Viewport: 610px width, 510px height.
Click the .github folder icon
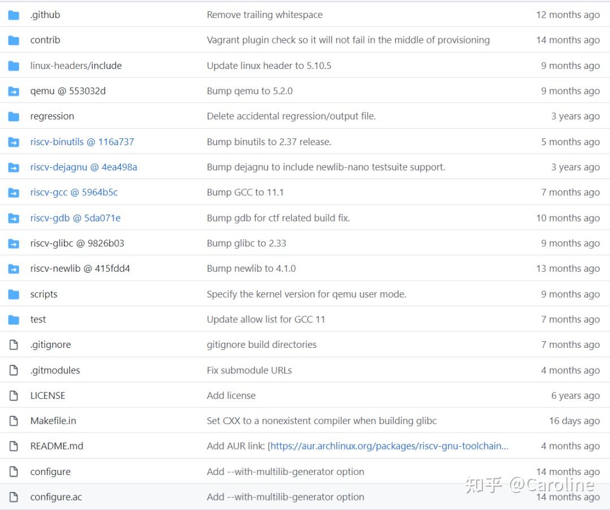14,15
